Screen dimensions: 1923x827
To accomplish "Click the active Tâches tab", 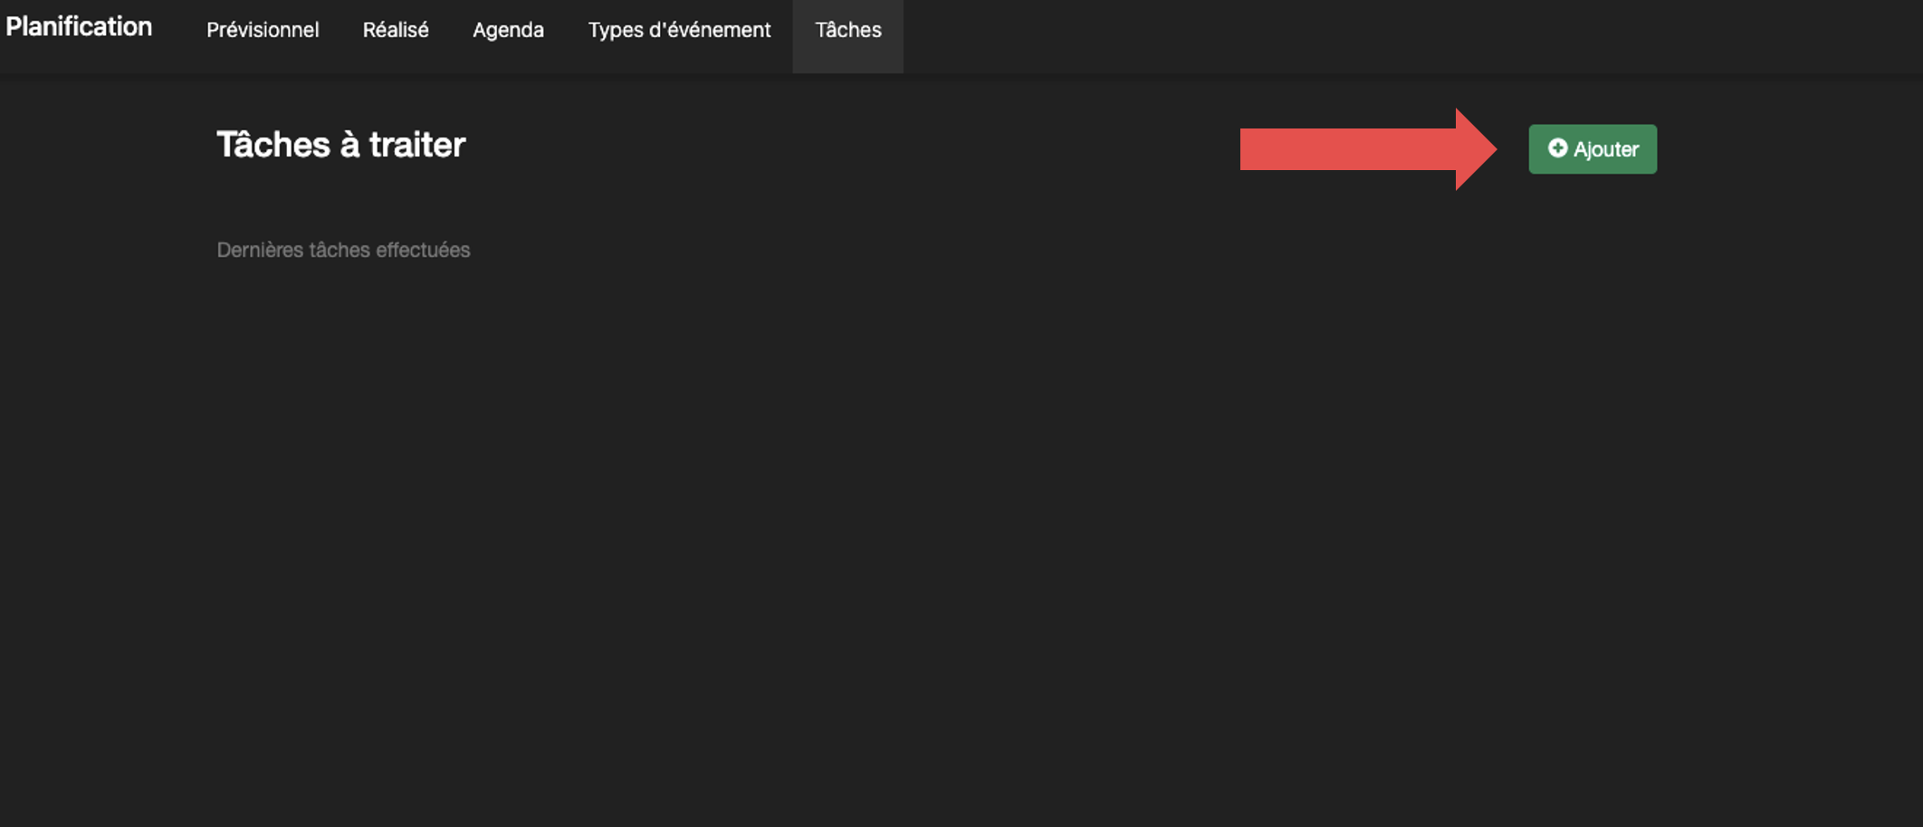I will point(847,30).
